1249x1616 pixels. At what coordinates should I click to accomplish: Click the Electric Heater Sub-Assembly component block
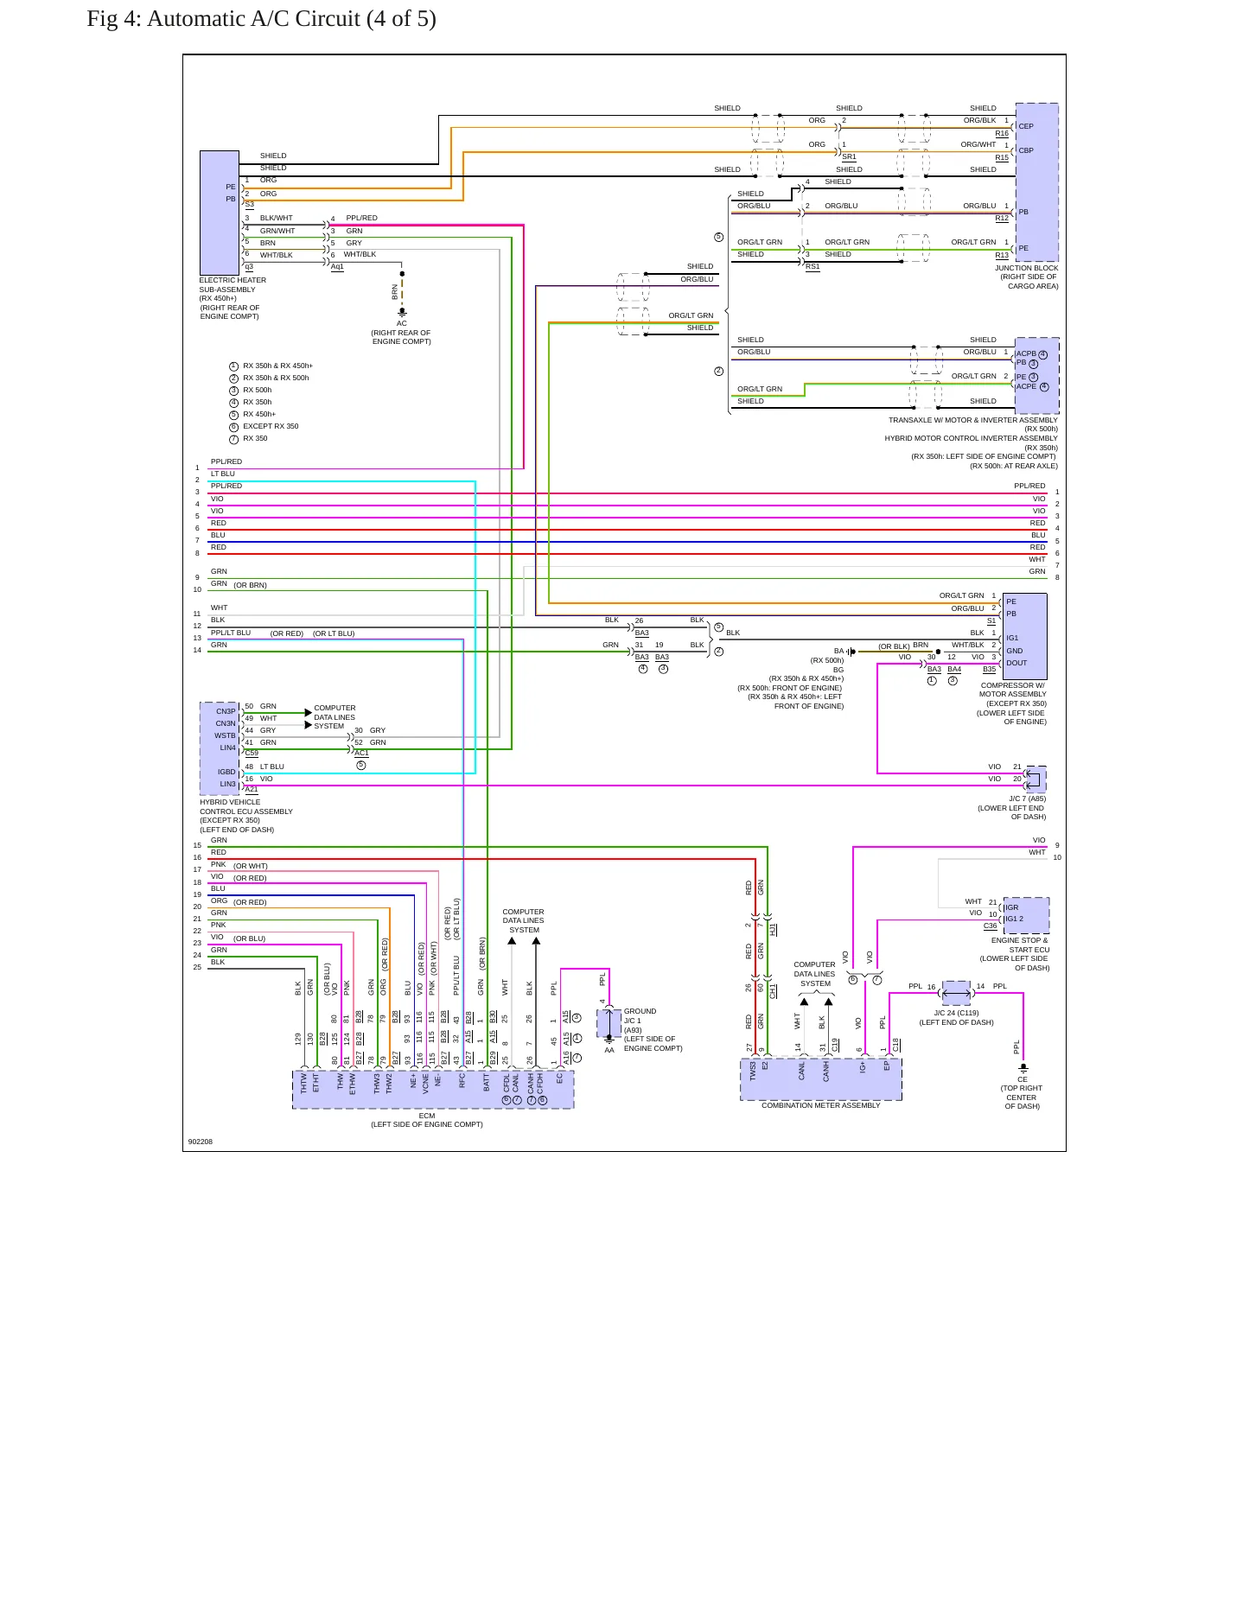(220, 213)
